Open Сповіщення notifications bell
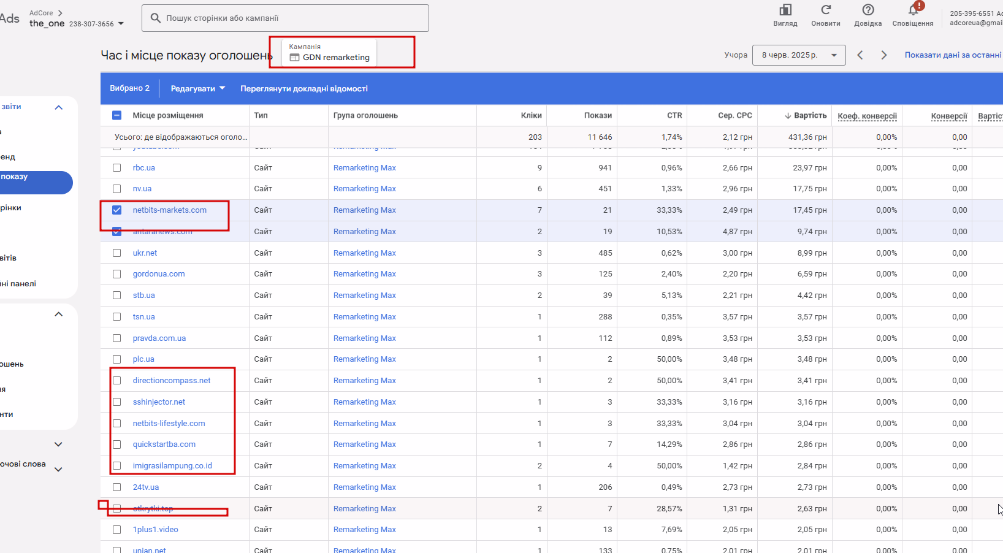1003x553 pixels. click(x=913, y=10)
